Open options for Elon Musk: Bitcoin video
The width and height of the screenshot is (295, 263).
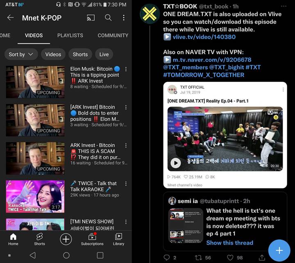126,69
